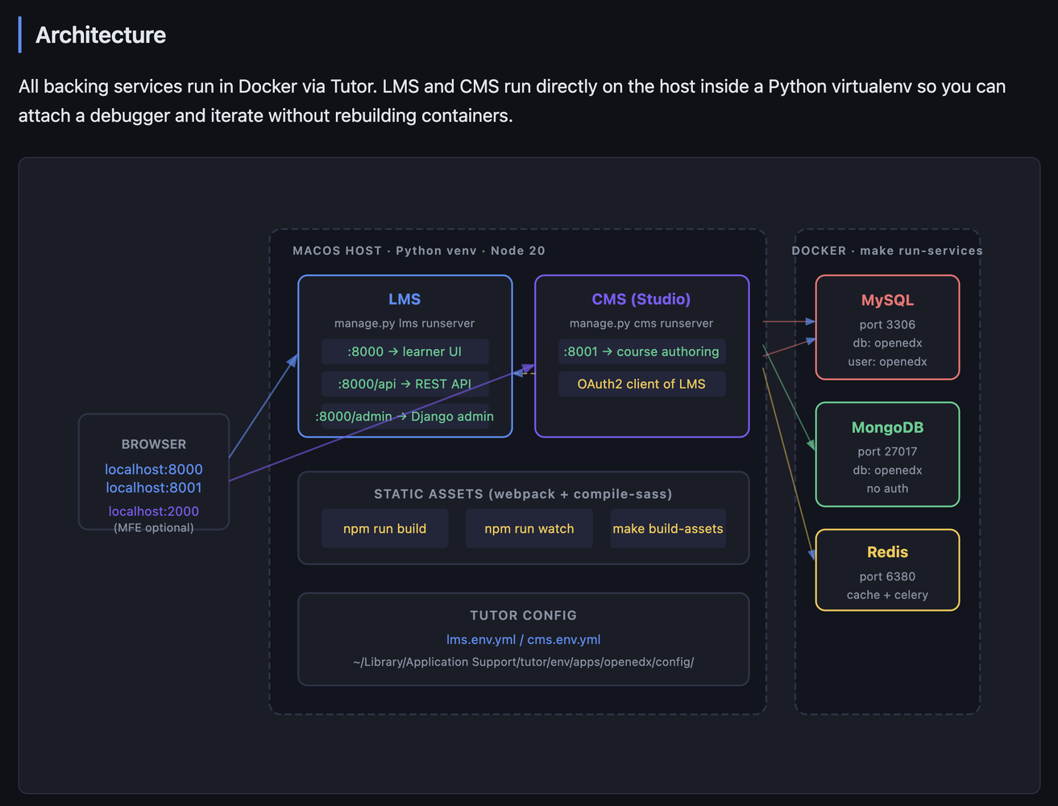Screen dimensions: 1058x806
Task: Click 'db: openedx' in MongoDB box
Action: click(887, 471)
